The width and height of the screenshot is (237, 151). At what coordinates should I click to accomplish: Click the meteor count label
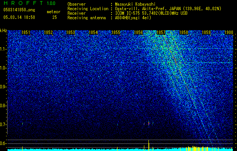pyautogui.click(x=54, y=12)
